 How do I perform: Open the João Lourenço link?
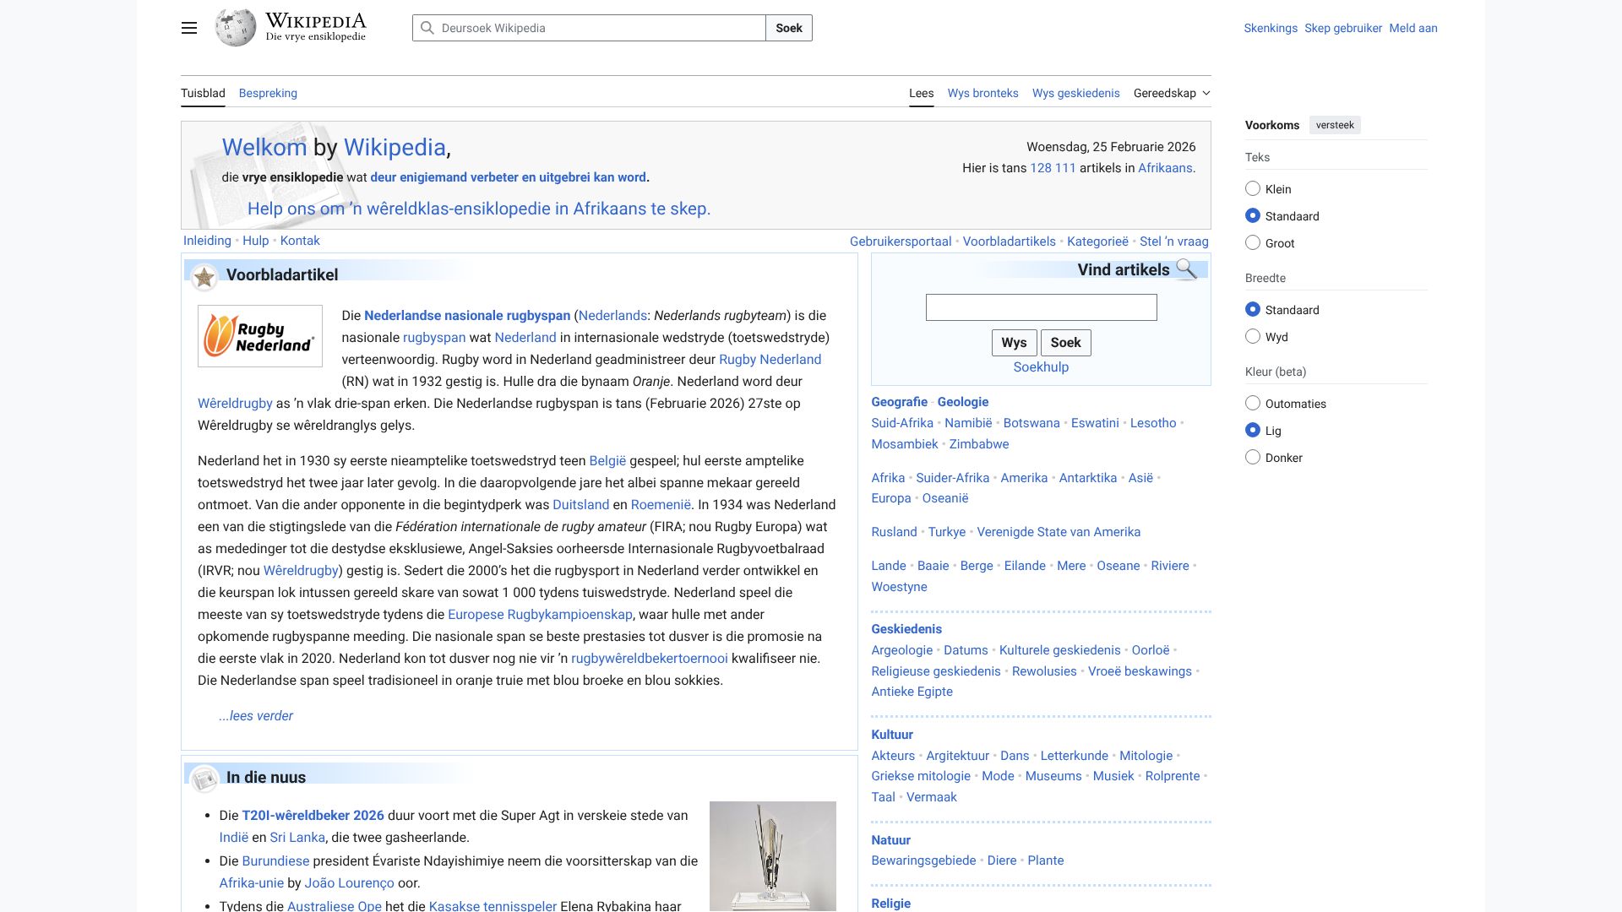tap(349, 883)
